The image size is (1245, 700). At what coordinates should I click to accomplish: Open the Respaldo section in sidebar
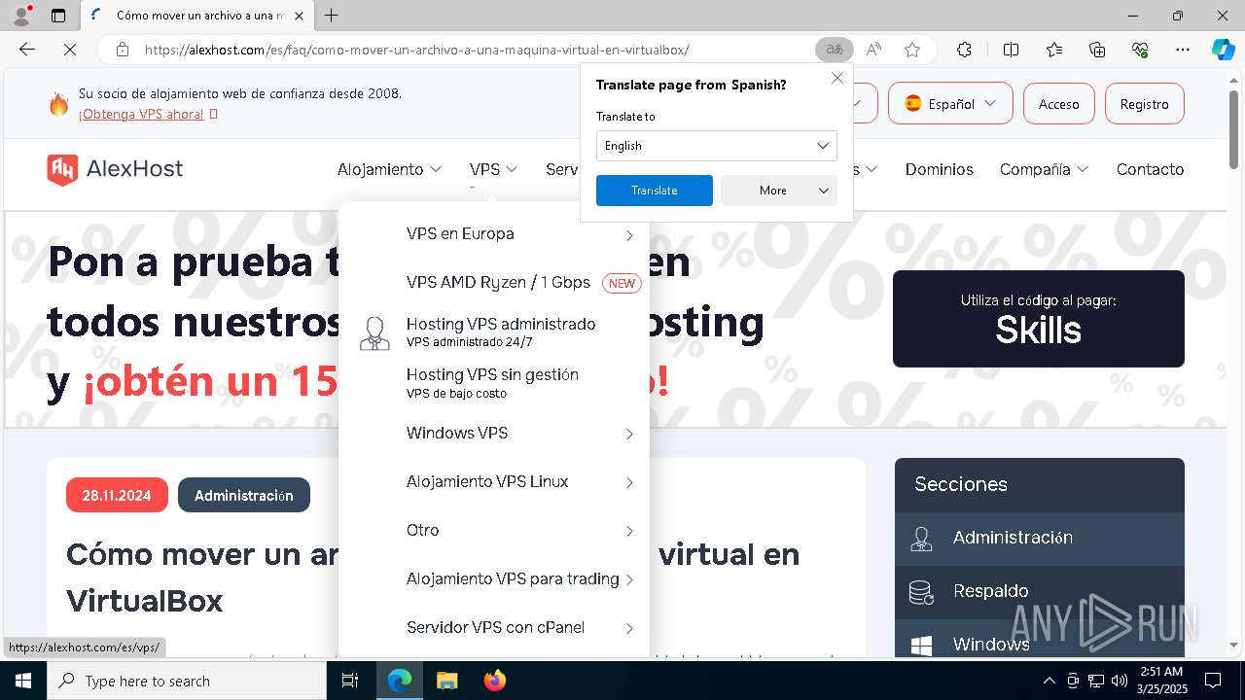pyautogui.click(x=1039, y=591)
